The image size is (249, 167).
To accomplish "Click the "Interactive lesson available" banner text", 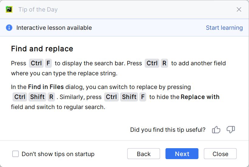I will 54,28.
